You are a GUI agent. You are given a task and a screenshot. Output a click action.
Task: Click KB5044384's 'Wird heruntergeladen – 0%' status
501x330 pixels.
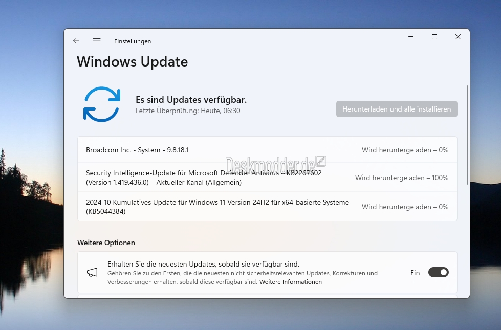(405, 207)
